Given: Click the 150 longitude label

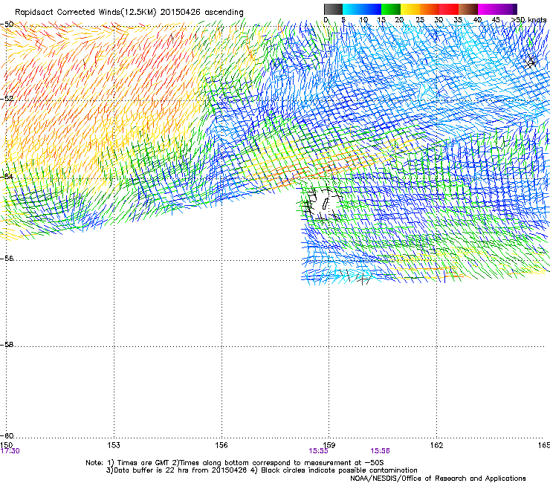Looking at the screenshot, I should tap(6, 445).
